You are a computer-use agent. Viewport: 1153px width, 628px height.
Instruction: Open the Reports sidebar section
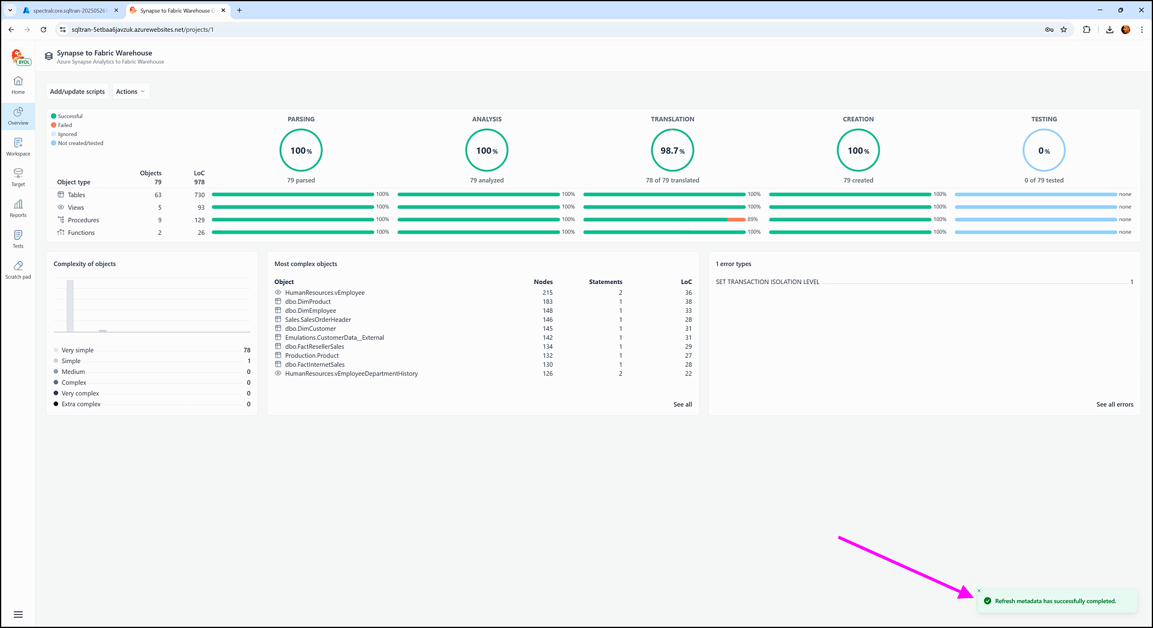click(x=18, y=209)
